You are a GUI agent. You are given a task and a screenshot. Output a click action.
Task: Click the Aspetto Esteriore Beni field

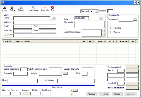(55, 69)
